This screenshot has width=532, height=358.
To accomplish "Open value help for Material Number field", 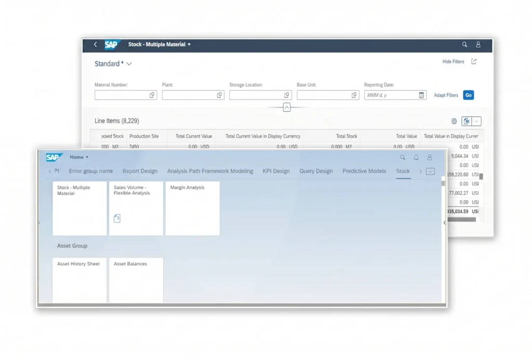I will point(152,95).
